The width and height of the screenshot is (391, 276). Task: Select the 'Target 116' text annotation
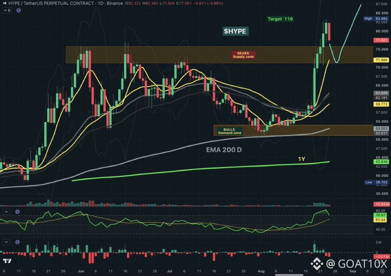tap(280, 19)
